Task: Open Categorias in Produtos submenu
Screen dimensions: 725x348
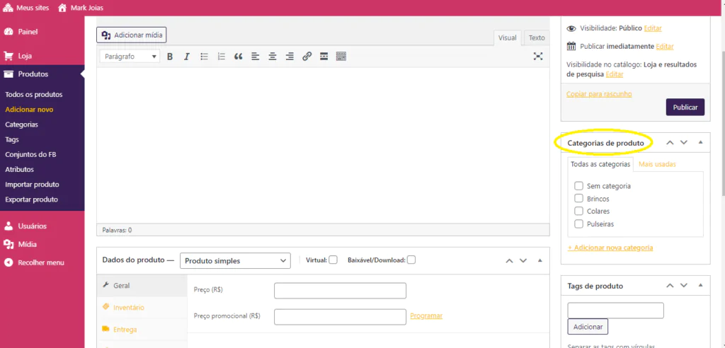Action: point(22,124)
